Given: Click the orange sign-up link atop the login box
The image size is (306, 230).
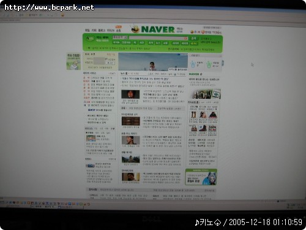Looking at the screenshot, I should pyautogui.click(x=111, y=55).
